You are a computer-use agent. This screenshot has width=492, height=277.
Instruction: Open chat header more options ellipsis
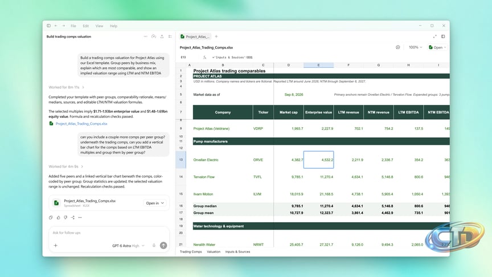[x=145, y=36]
